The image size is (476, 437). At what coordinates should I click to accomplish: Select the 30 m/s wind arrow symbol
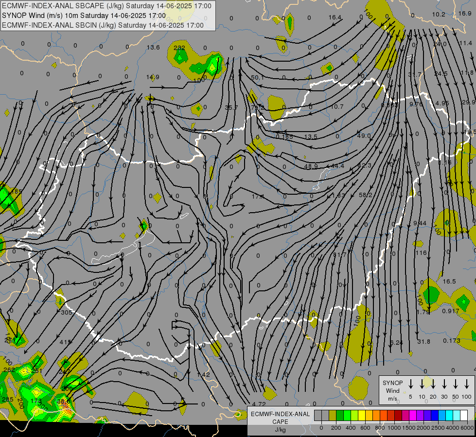coord(444,384)
